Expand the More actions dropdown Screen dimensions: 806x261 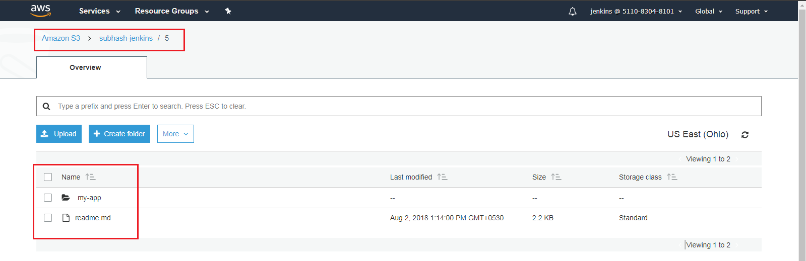pyautogui.click(x=175, y=134)
